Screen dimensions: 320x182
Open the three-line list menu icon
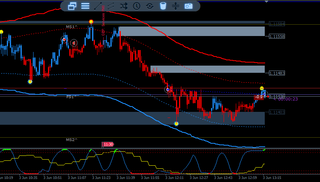point(85,6)
